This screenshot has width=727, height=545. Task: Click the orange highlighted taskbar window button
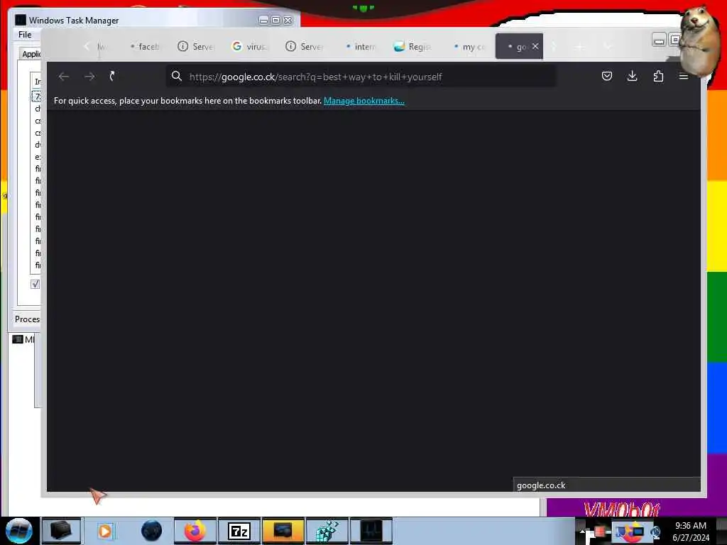pyautogui.click(x=283, y=531)
